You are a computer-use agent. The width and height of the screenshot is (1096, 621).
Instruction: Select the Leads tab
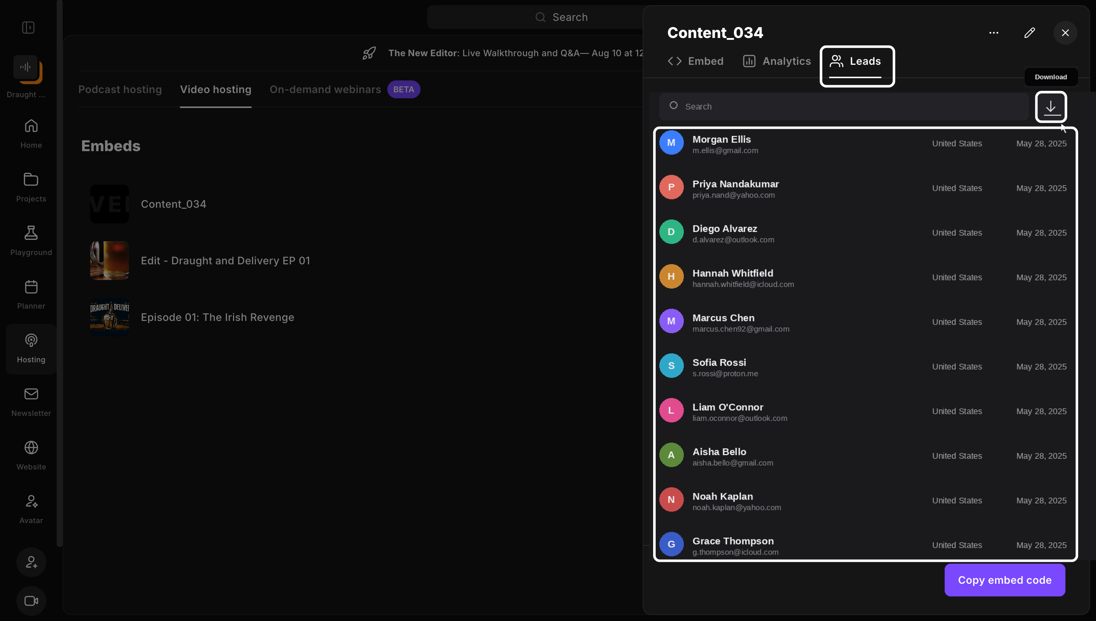[x=855, y=61]
